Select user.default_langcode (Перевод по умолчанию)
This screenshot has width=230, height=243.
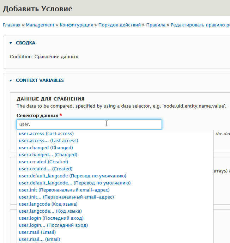coord(72,176)
